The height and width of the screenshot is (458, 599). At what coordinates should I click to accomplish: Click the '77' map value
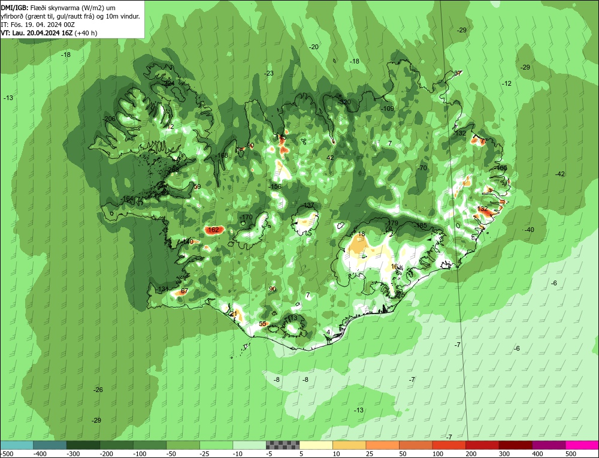pos(483,141)
